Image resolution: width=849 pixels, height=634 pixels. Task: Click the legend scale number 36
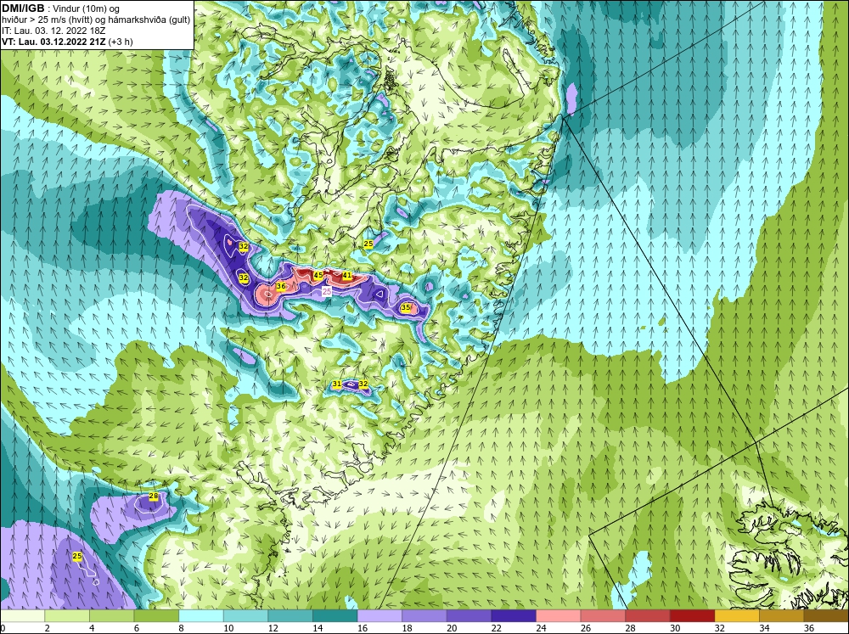pyautogui.click(x=808, y=628)
